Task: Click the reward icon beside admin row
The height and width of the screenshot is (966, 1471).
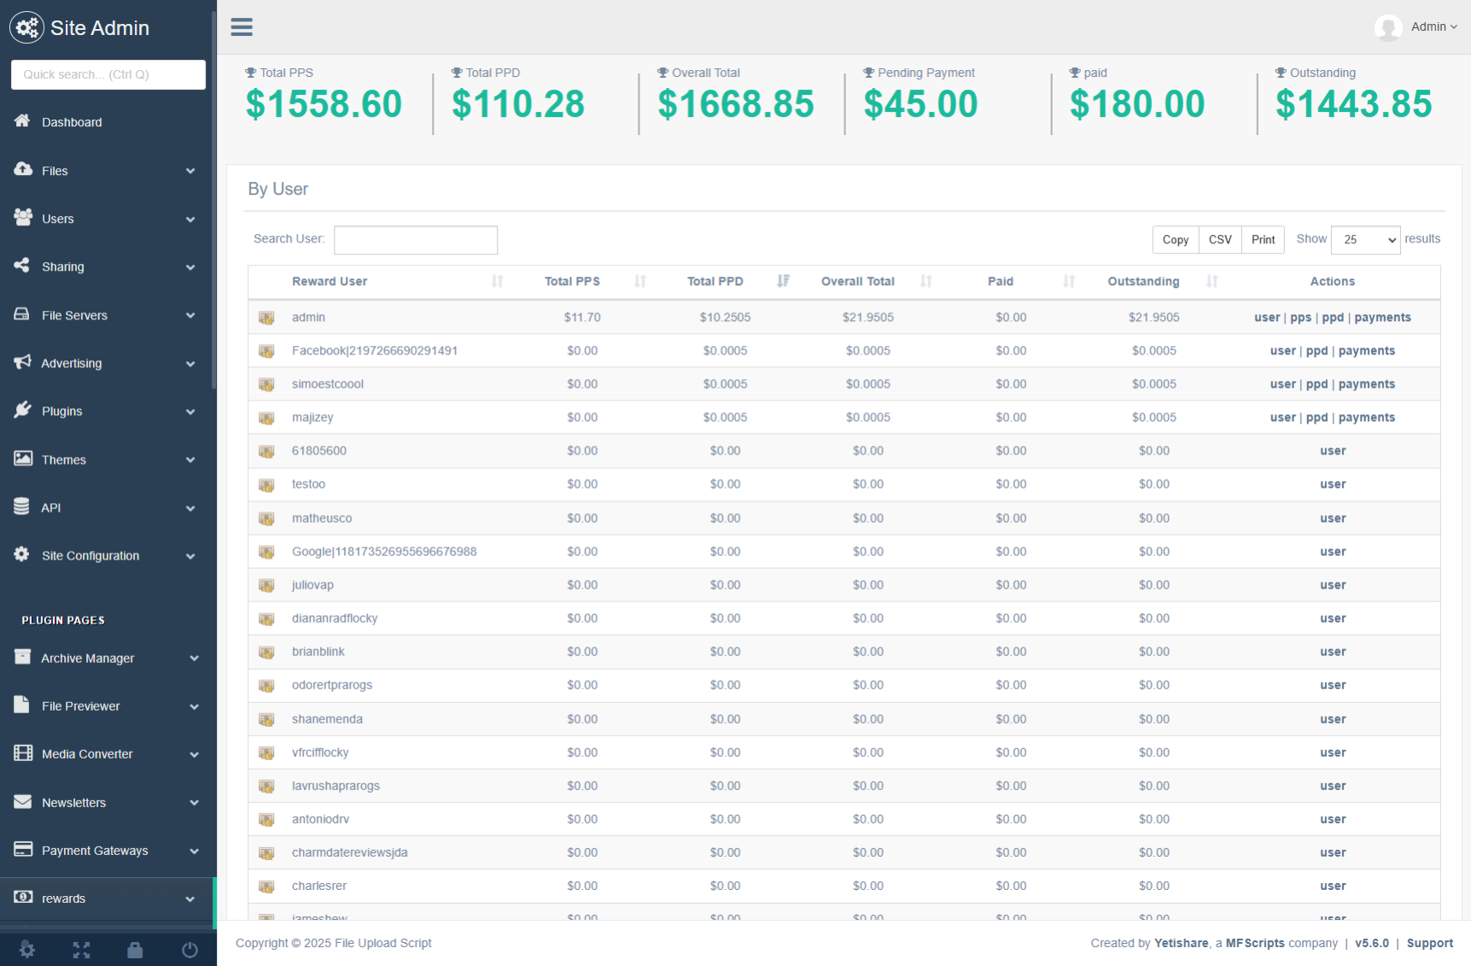Action: [266, 318]
